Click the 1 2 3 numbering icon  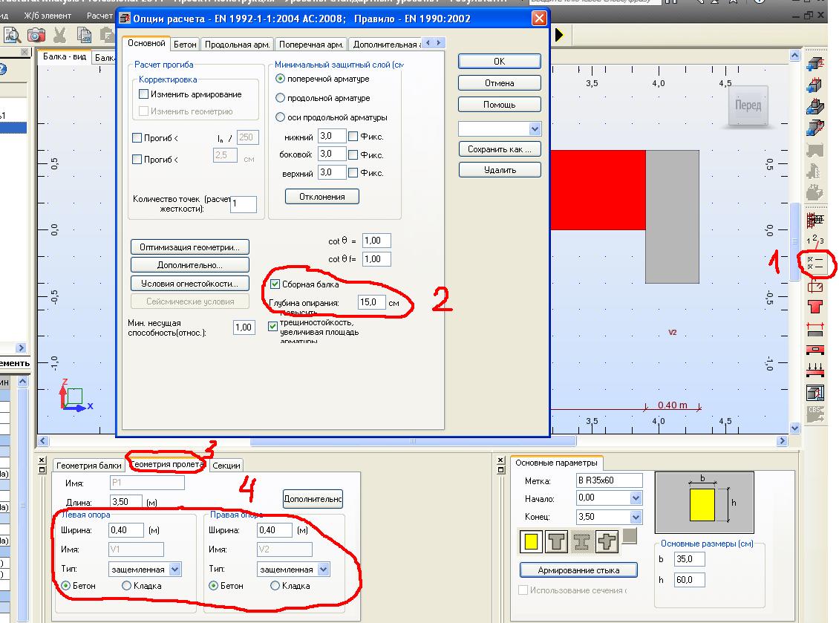[x=815, y=239]
